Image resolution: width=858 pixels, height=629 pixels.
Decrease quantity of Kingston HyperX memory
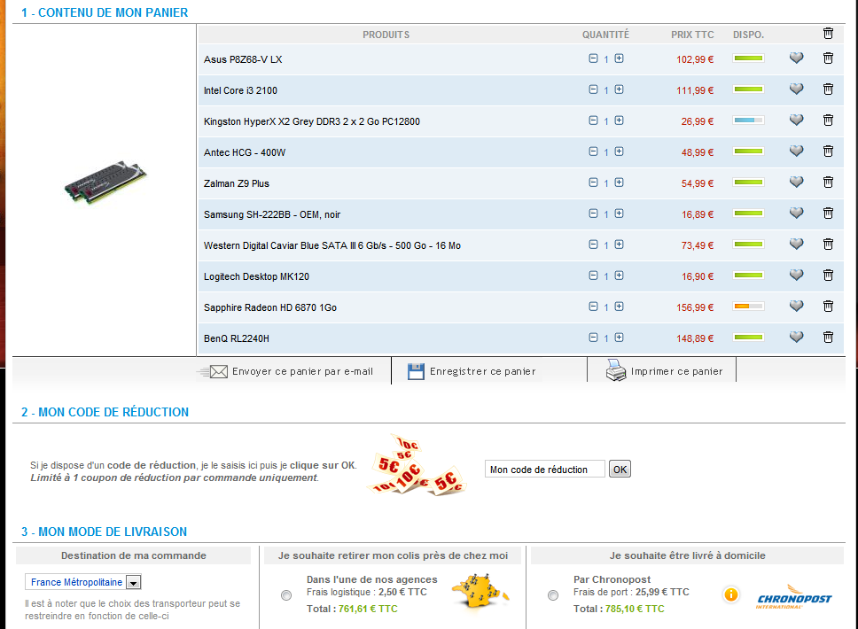click(593, 120)
